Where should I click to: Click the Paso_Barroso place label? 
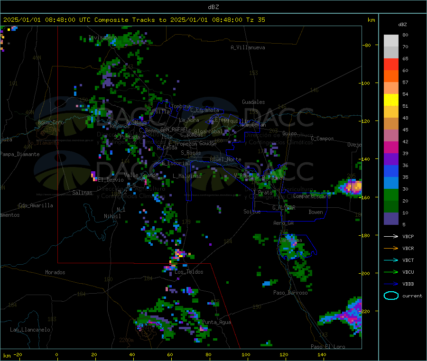pyautogui.click(x=290, y=292)
